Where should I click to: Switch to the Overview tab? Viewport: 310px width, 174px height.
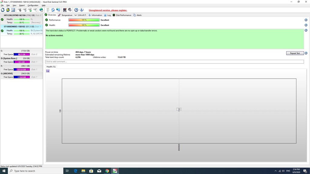[51, 15]
